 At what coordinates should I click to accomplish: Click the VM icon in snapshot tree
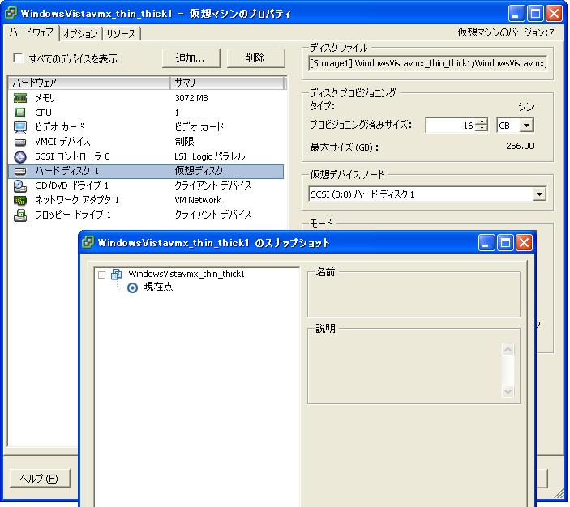tap(116, 274)
